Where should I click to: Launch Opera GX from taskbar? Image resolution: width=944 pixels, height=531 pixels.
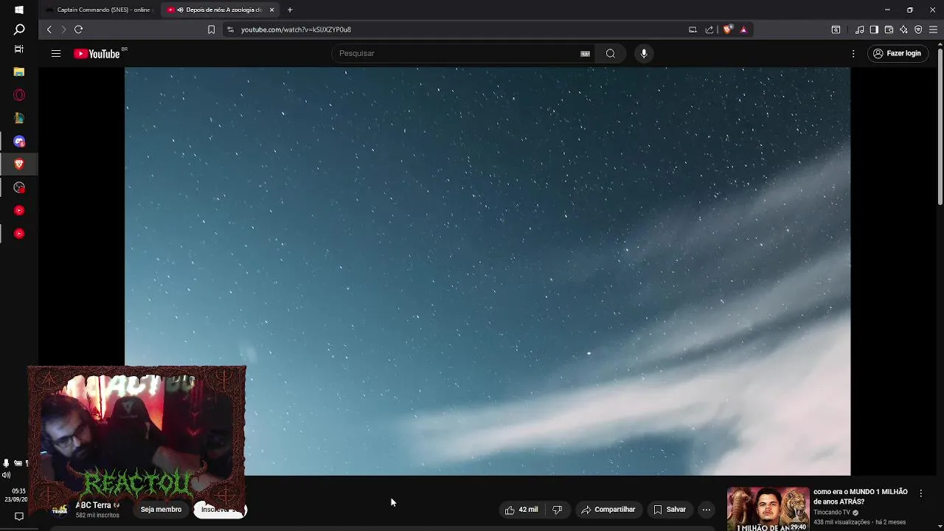[x=19, y=95]
